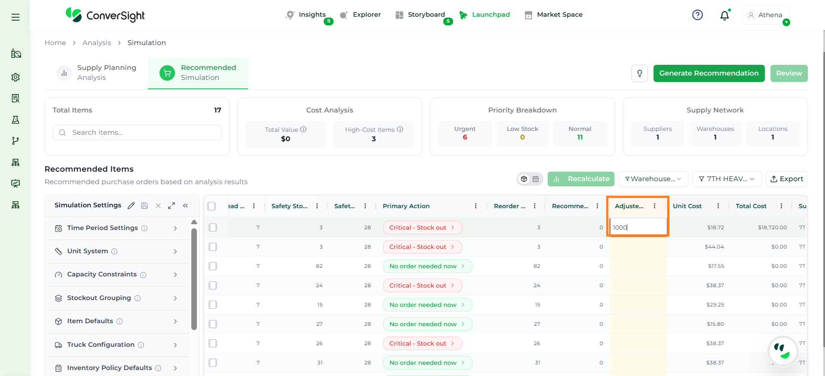This screenshot has width=825, height=376.
Task: Open the hamburger menu icon
Action: tap(15, 17)
